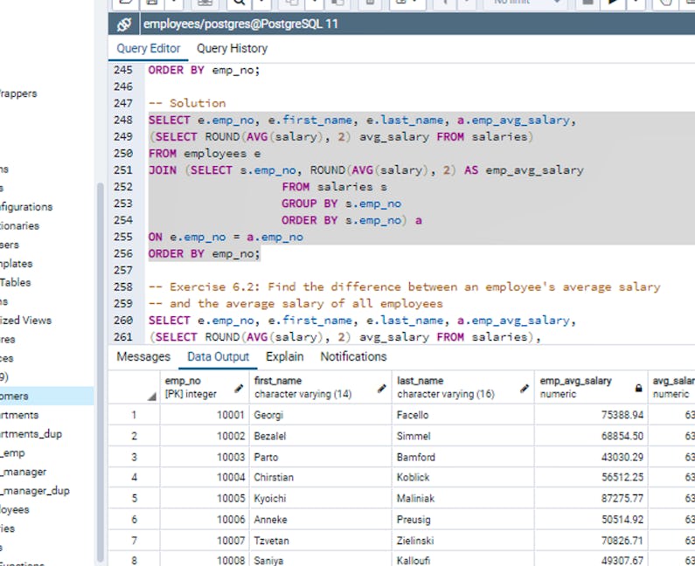Place cursor on 'ON e.emp_no = a.emp_no' line
The height and width of the screenshot is (566, 695).
coord(226,237)
